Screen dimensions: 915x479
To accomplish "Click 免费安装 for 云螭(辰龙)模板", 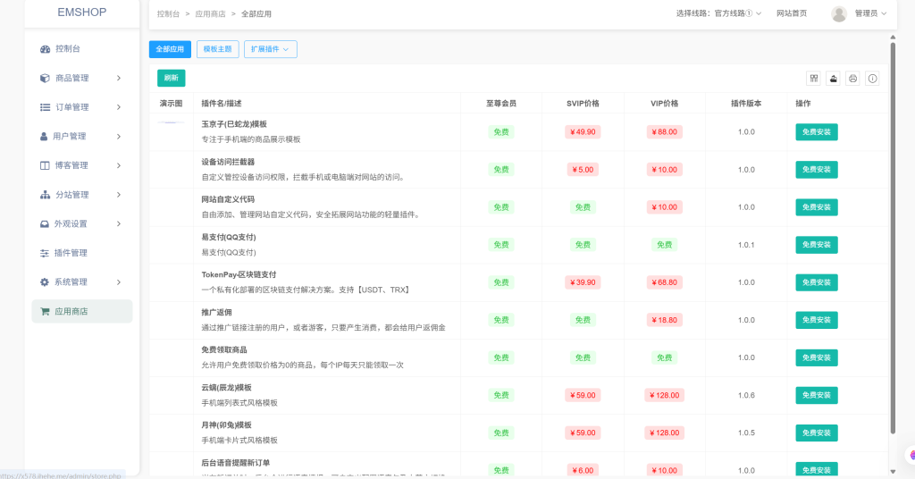I will coord(817,396).
